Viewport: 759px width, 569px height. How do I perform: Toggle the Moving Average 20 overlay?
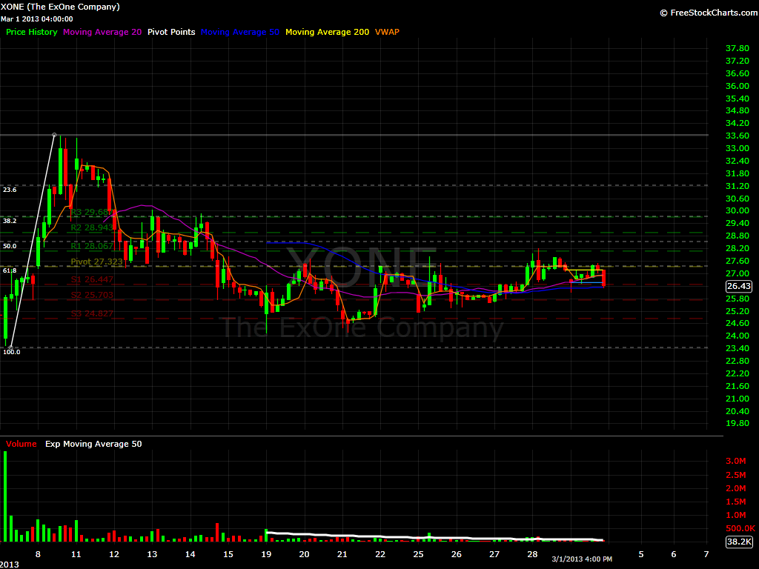102,32
